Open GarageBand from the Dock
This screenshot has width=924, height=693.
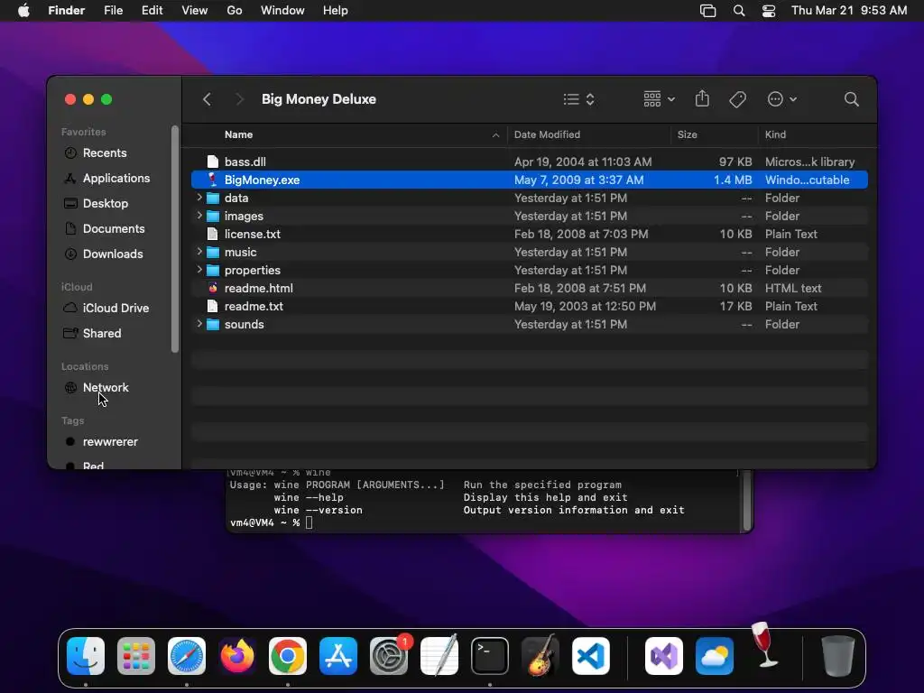pyautogui.click(x=541, y=655)
